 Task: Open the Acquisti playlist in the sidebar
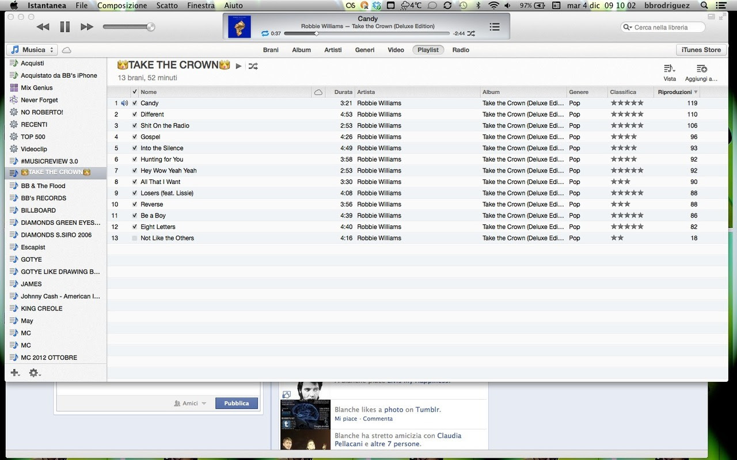(x=32, y=63)
